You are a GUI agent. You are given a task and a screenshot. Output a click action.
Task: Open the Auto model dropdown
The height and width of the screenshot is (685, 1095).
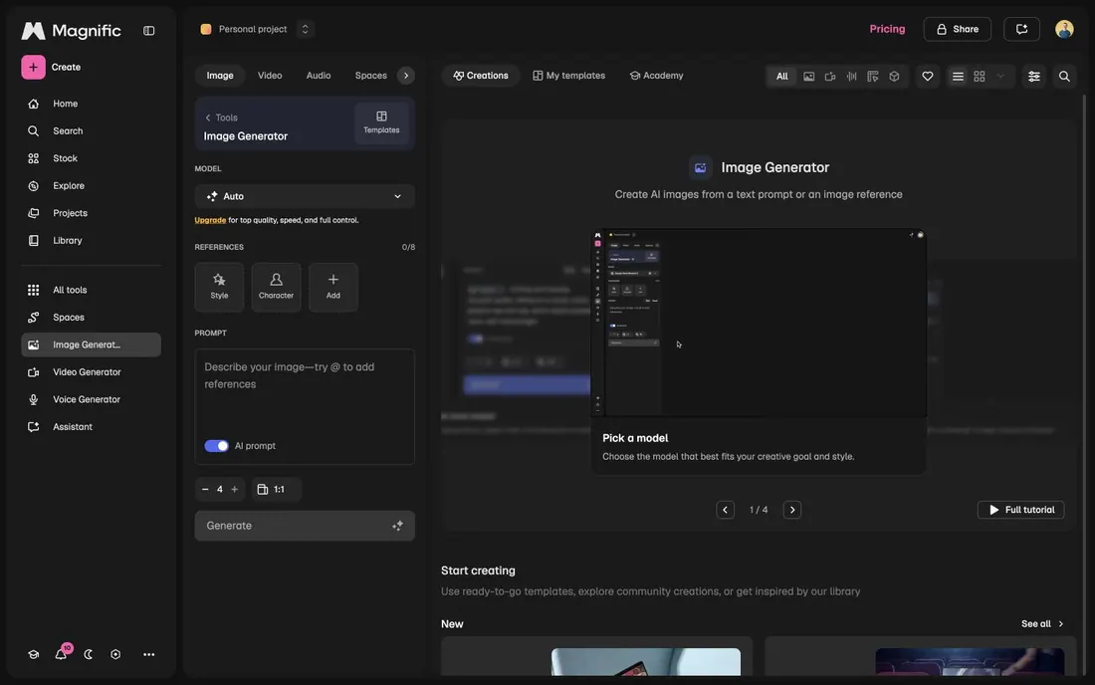(x=305, y=196)
